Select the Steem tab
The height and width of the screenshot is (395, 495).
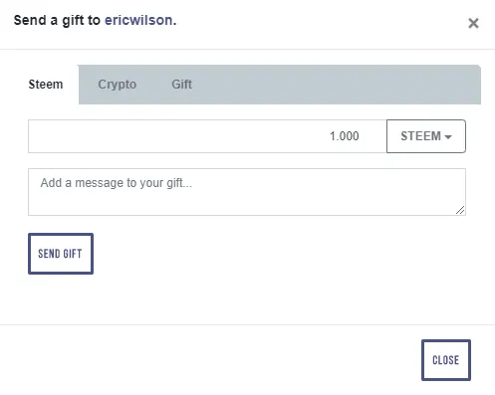pyautogui.click(x=46, y=85)
